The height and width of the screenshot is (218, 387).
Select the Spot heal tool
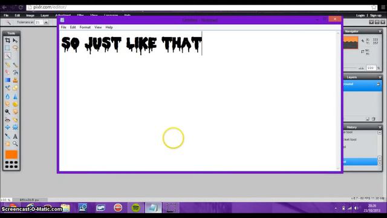pos(15,120)
